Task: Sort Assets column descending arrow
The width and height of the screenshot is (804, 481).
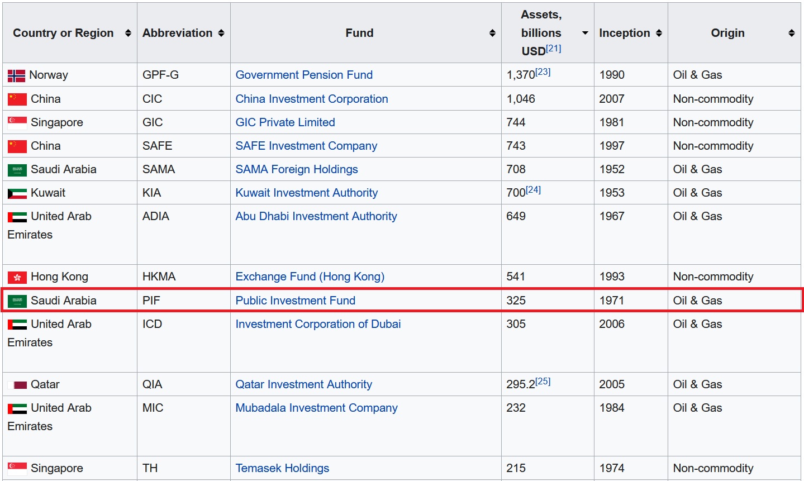Action: pos(585,33)
